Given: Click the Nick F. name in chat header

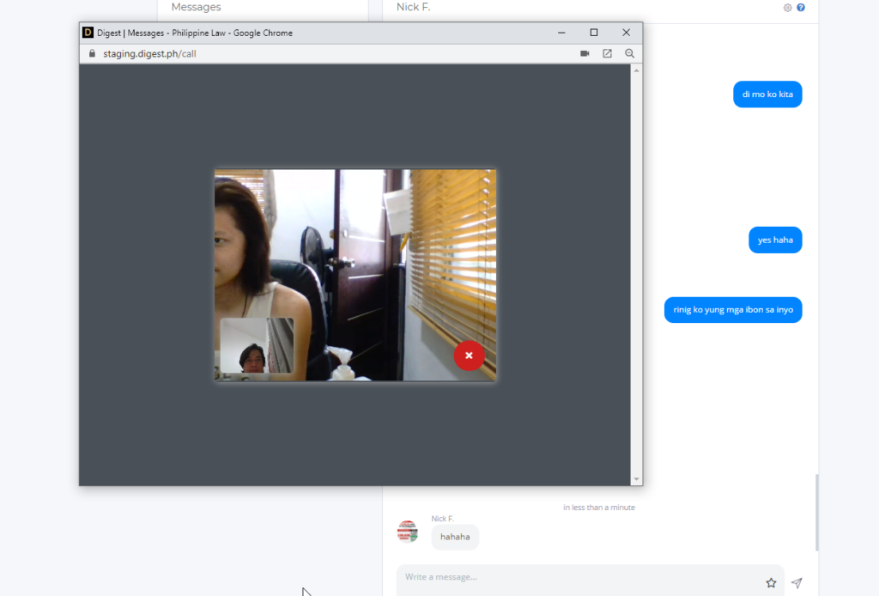Looking at the screenshot, I should pyautogui.click(x=413, y=7).
